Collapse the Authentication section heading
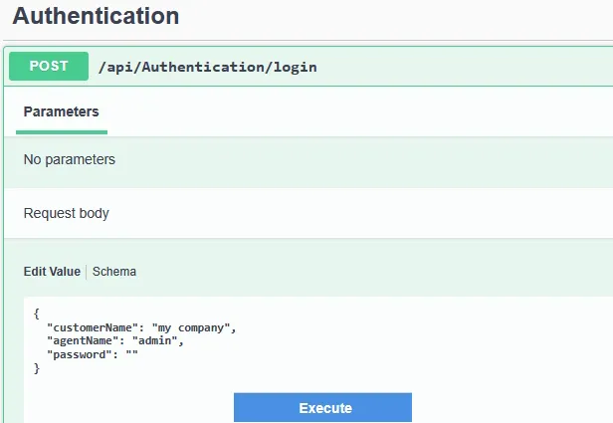The width and height of the screenshot is (613, 423). click(96, 16)
